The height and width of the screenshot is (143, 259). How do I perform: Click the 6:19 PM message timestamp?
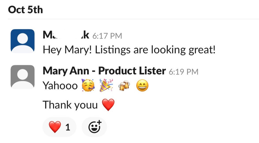coord(183,72)
